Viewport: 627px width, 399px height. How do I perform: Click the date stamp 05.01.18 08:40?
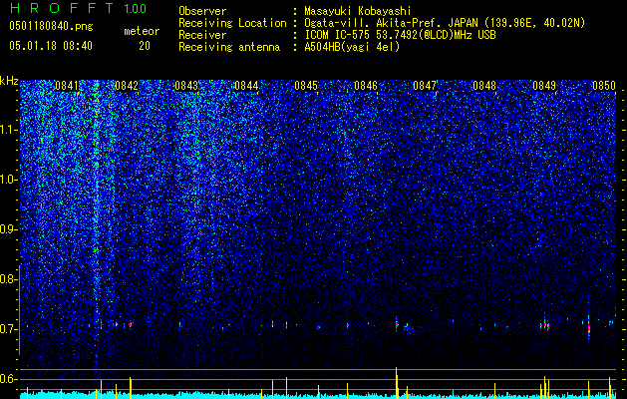coord(51,46)
